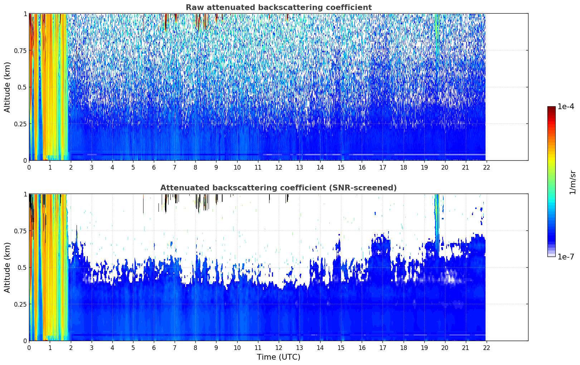Click time tick '5' under the bottom plot
The height and width of the screenshot is (365, 580).
[133, 347]
